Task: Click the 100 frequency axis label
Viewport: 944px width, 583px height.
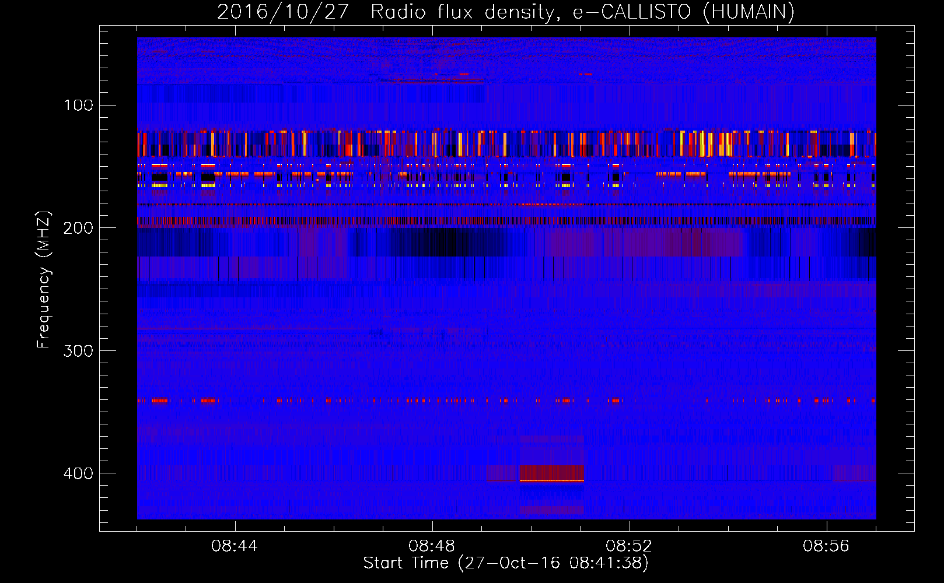Action: (x=78, y=106)
